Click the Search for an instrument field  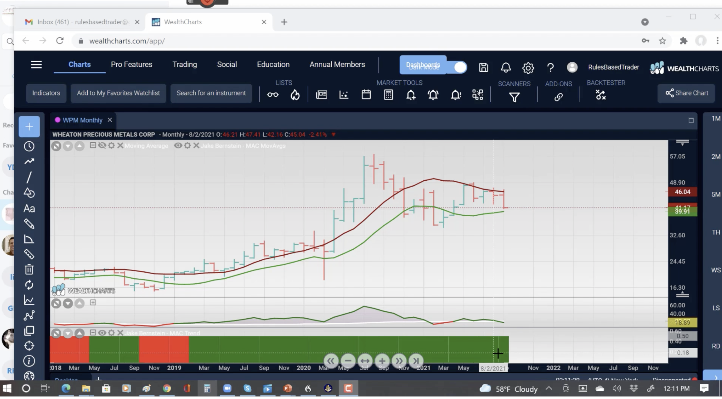[x=211, y=93]
